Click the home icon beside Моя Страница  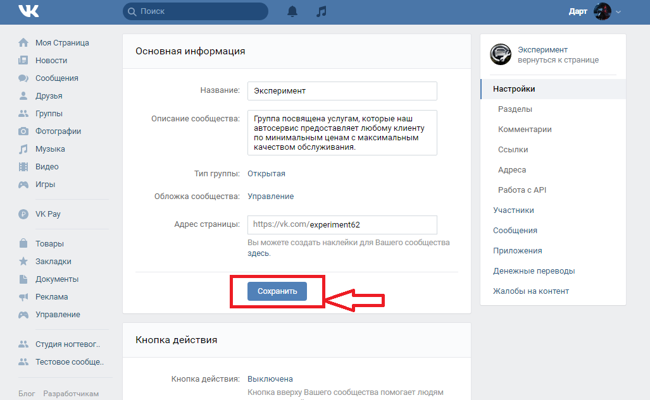[23, 43]
